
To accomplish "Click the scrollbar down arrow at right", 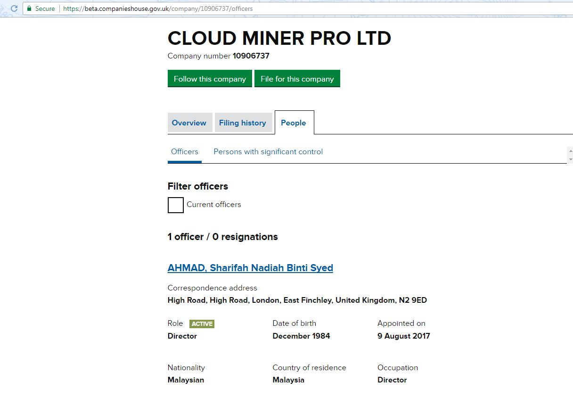I will click(x=570, y=160).
